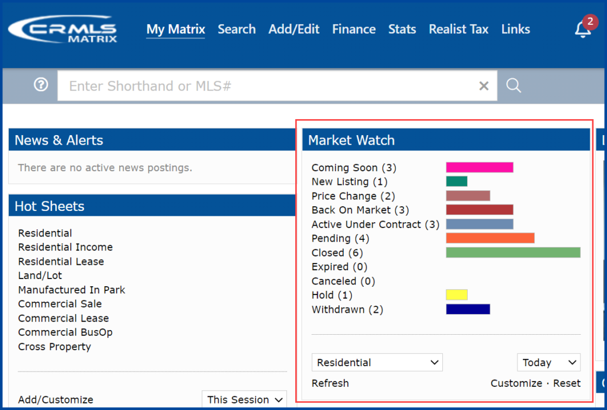Click the help question mark icon
The width and height of the screenshot is (607, 410).
point(40,85)
